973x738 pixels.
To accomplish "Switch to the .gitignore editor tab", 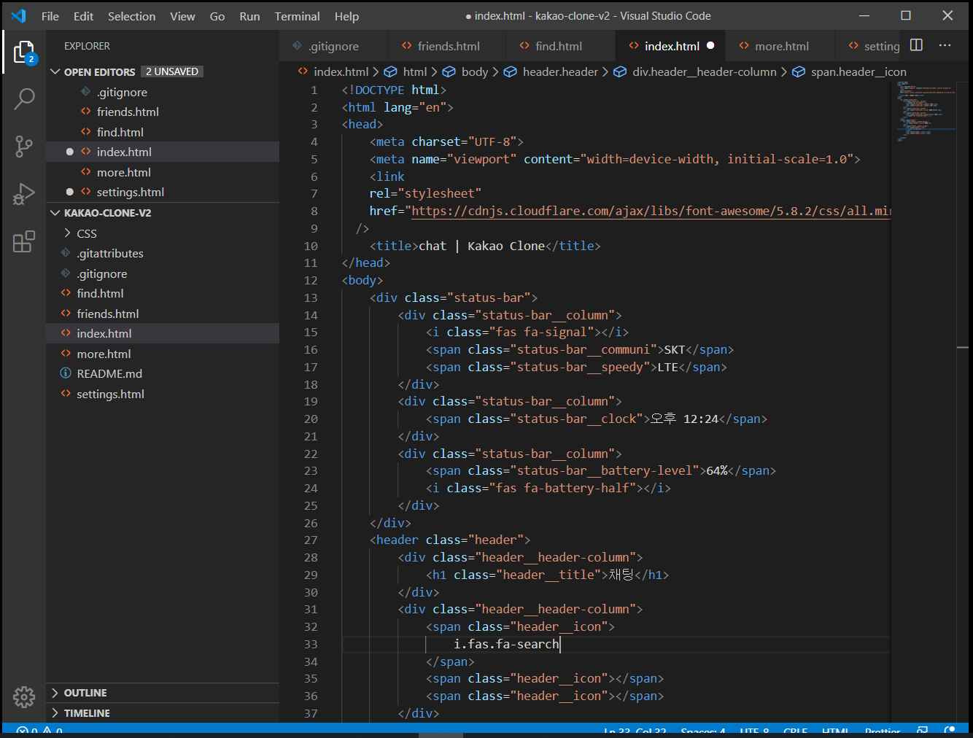I will [x=333, y=46].
